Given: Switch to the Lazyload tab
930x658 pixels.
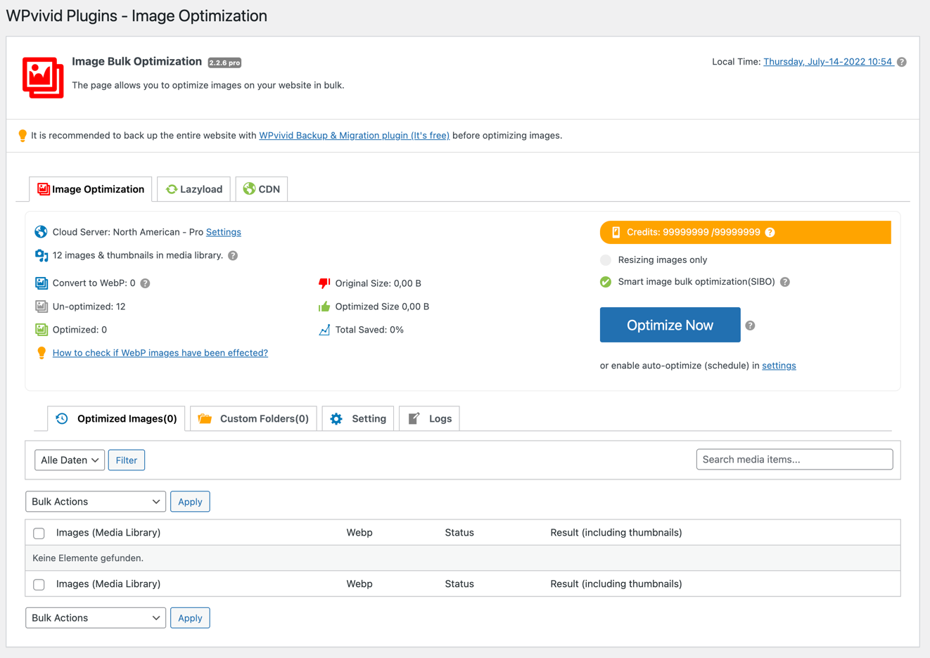Looking at the screenshot, I should (194, 189).
